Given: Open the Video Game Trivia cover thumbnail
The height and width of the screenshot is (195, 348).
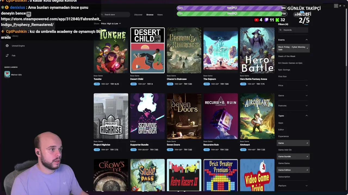Looking at the screenshot, I should [257, 175].
